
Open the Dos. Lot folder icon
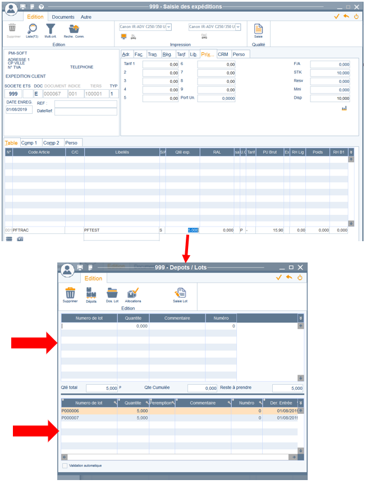(x=112, y=293)
